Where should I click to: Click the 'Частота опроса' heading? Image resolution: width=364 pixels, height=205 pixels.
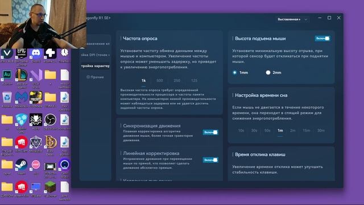140,39
